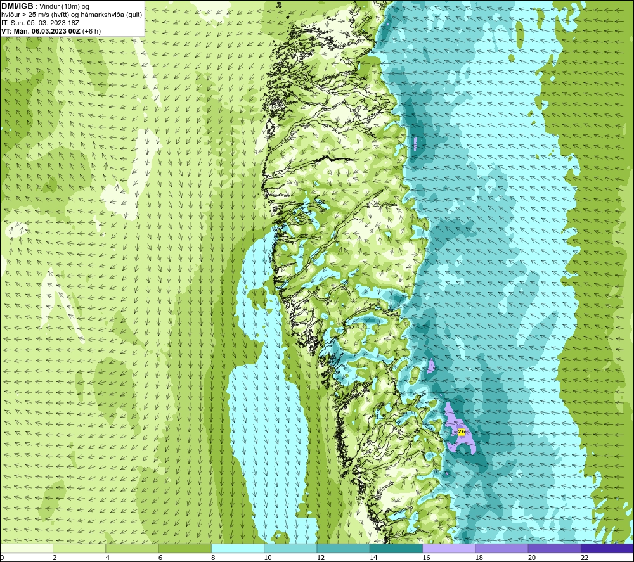Select the 18–20 m/s purple swatch
This screenshot has height=562, width=634.
point(501,549)
